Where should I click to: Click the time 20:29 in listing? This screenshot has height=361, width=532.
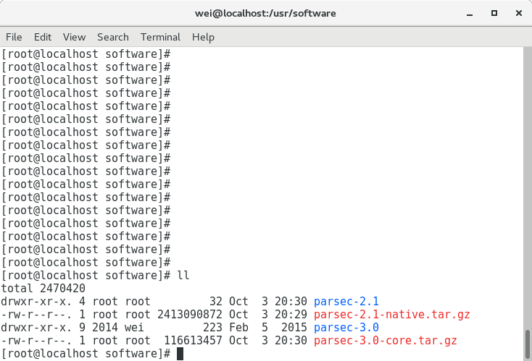(291, 314)
